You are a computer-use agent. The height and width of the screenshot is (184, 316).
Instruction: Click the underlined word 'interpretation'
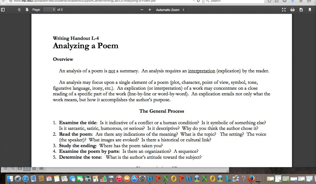point(202,71)
